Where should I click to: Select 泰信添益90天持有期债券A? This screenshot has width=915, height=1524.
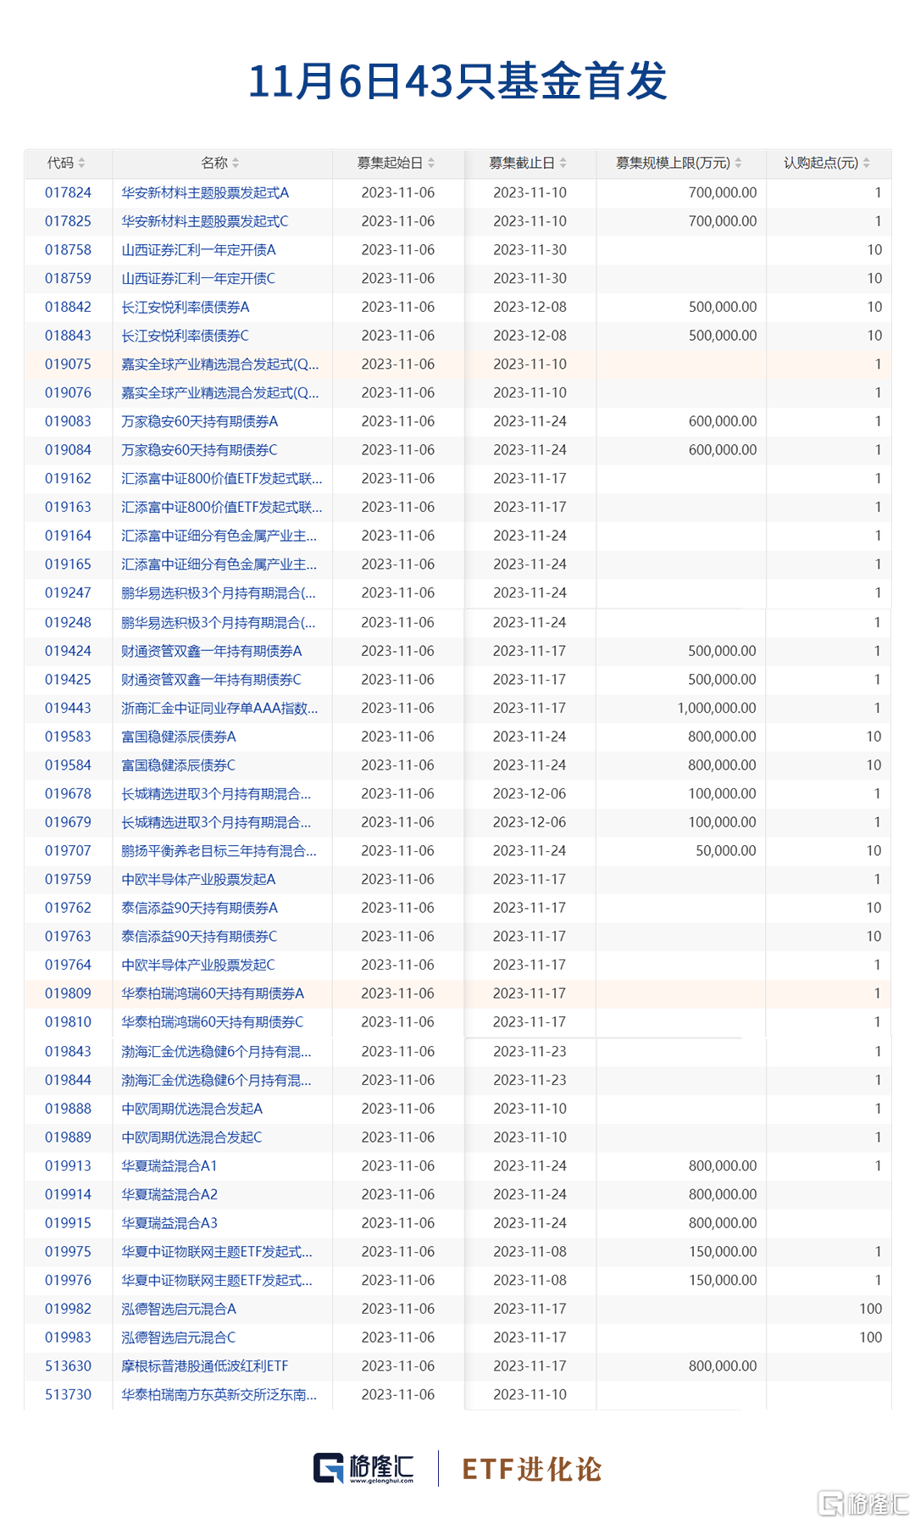pyautogui.click(x=200, y=908)
